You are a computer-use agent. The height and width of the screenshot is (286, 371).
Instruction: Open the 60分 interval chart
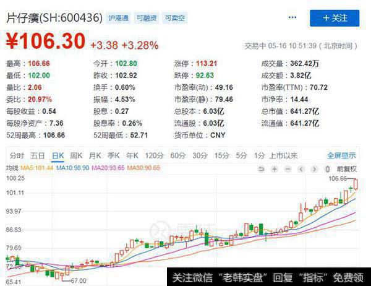coord(177,155)
